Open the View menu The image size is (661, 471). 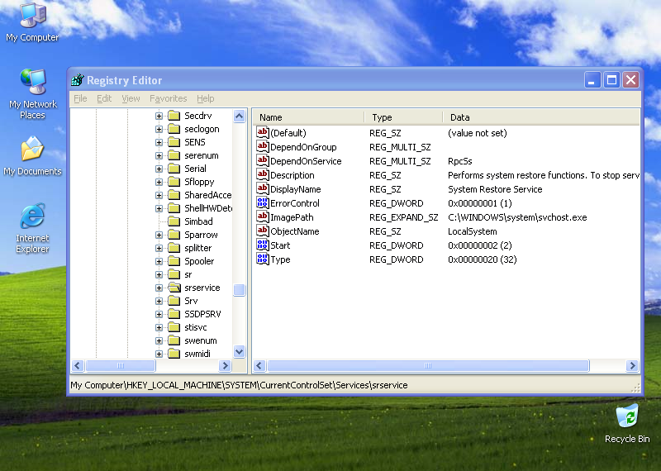131,98
